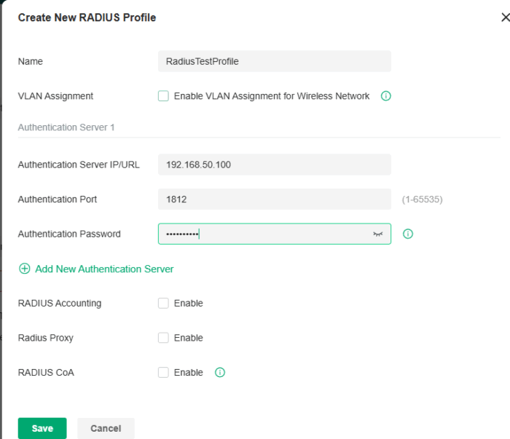Image resolution: width=510 pixels, height=439 pixels.
Task: Open info tooltip for RADIUS CoA
Action: (220, 373)
